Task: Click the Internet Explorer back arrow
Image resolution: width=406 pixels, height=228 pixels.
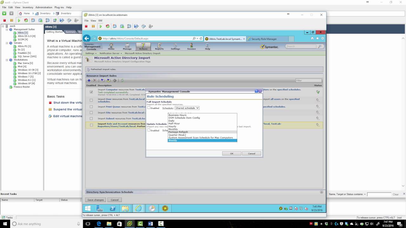Action: (x=87, y=39)
